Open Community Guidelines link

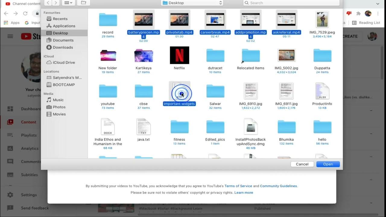click(x=279, y=186)
